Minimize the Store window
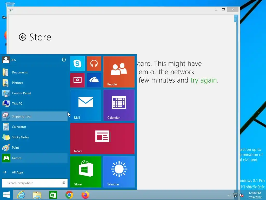266x200 pixels. tap(216, 10)
